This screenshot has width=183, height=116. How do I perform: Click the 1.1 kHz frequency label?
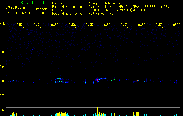[x=2, y=38]
